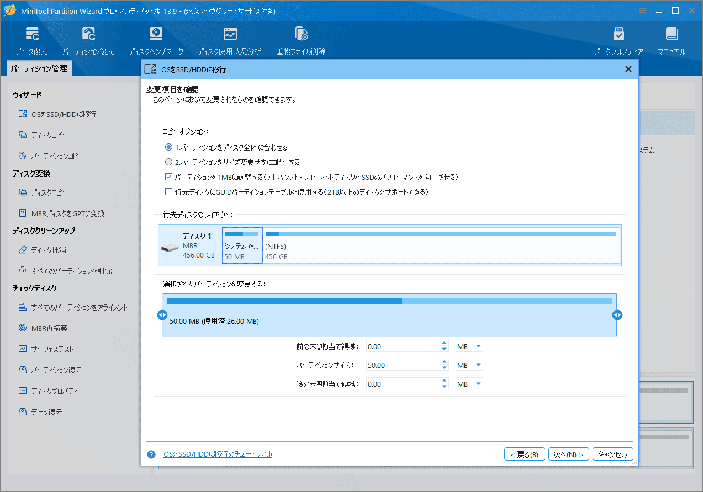Select MBR再構築 in the sidebar
This screenshot has width=703, height=492.
pos(43,328)
